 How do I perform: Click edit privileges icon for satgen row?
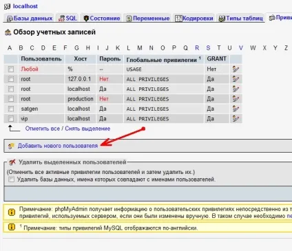(x=236, y=109)
